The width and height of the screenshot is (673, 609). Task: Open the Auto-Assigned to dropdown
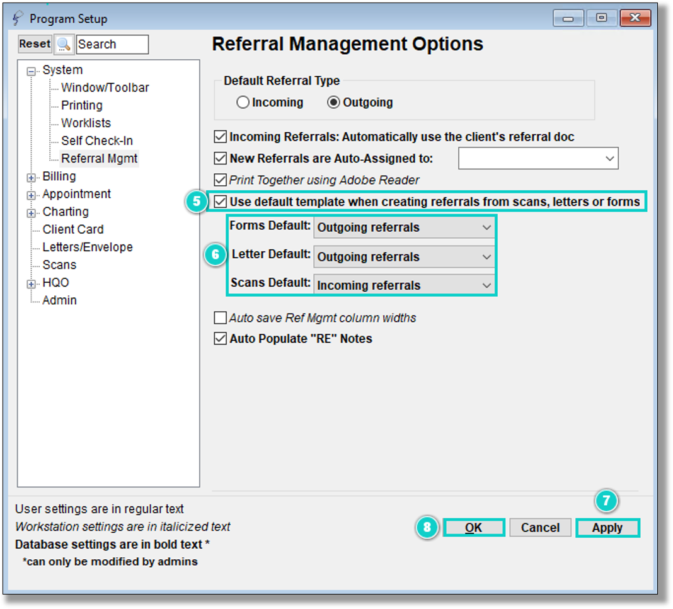point(538,158)
